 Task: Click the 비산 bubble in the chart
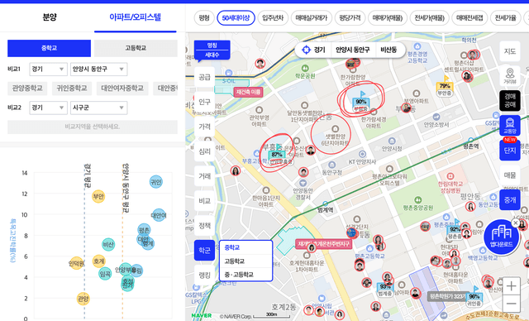pos(108,244)
